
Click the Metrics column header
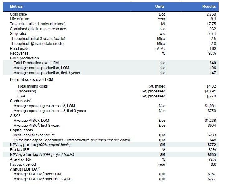(x=16, y=7)
